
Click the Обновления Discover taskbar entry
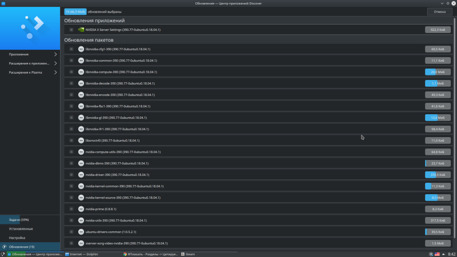click(35, 254)
